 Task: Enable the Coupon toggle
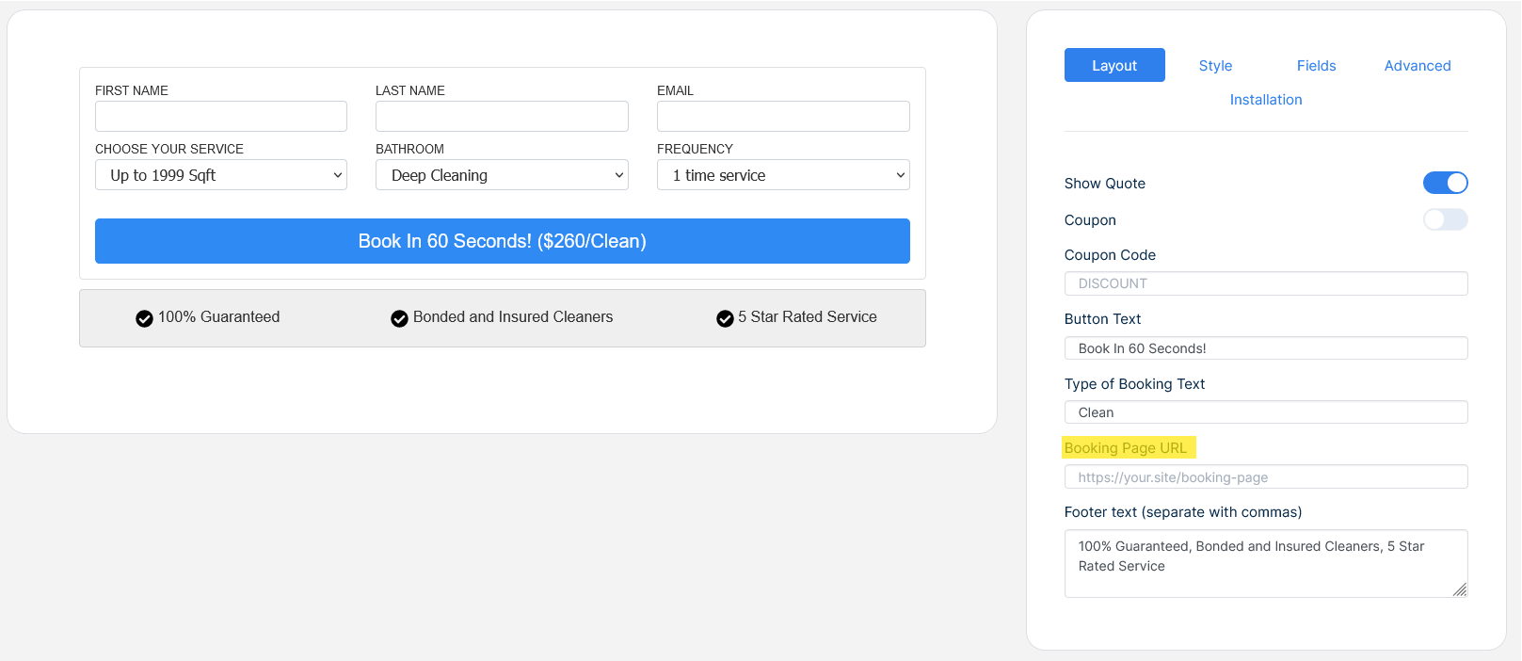click(x=1445, y=219)
